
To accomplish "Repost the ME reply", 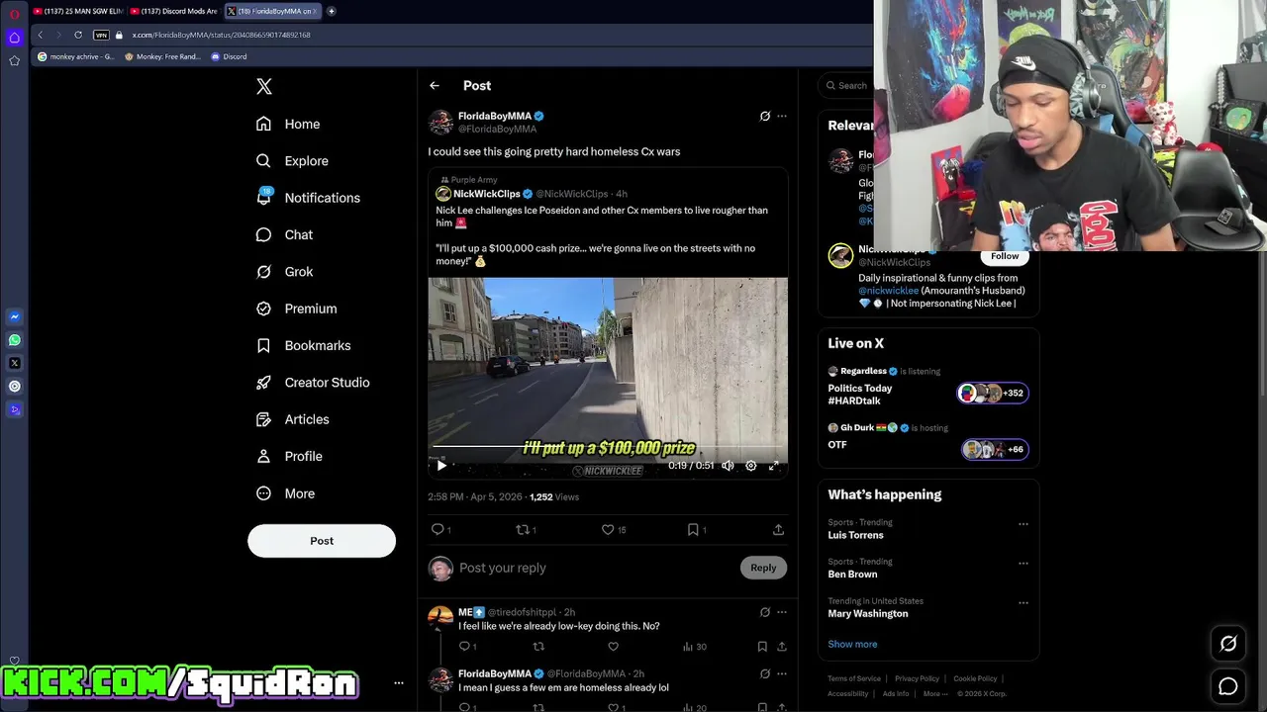I will (538, 647).
